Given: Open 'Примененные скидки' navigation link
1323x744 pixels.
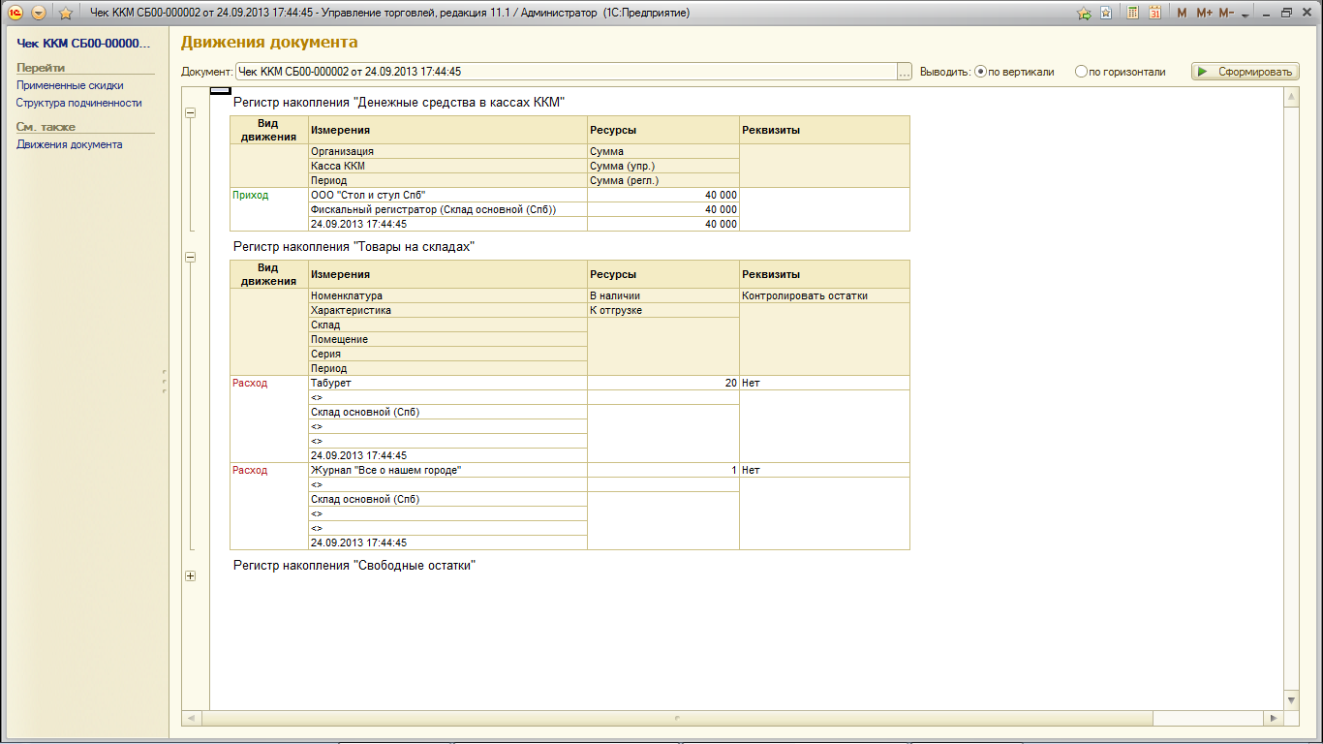Looking at the screenshot, I should [x=70, y=85].
